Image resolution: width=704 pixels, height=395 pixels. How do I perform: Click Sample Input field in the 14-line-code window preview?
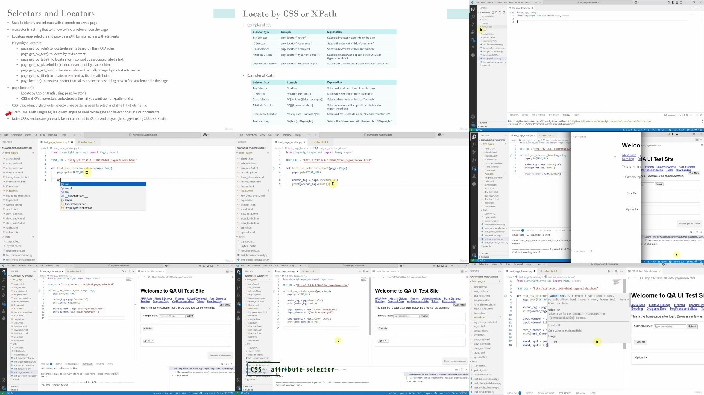tap(172, 316)
